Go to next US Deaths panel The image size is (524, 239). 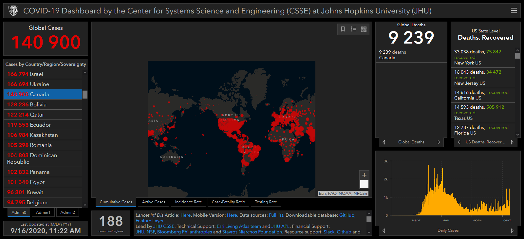coord(512,142)
